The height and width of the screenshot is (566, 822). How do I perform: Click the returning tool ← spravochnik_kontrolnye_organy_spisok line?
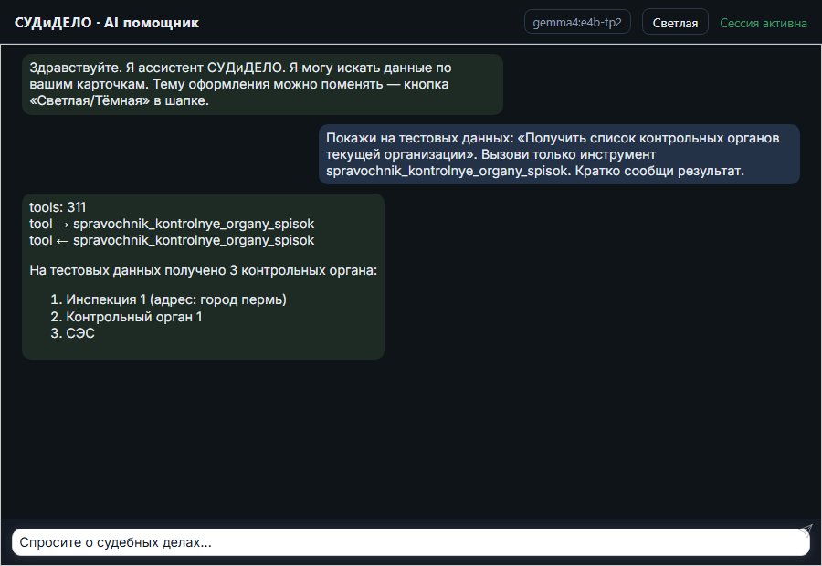tap(172, 240)
